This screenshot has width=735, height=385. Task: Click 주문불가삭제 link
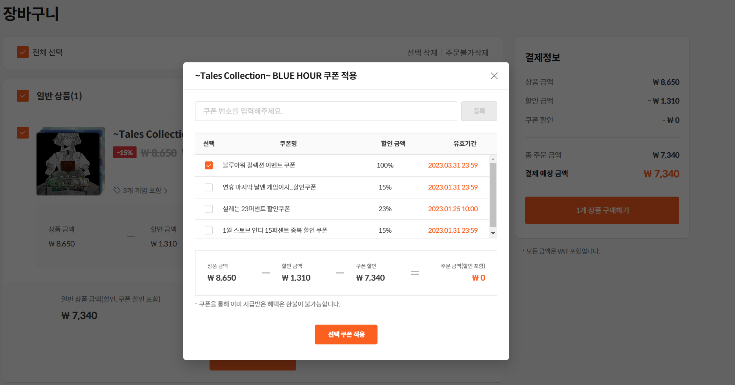pyautogui.click(x=467, y=53)
